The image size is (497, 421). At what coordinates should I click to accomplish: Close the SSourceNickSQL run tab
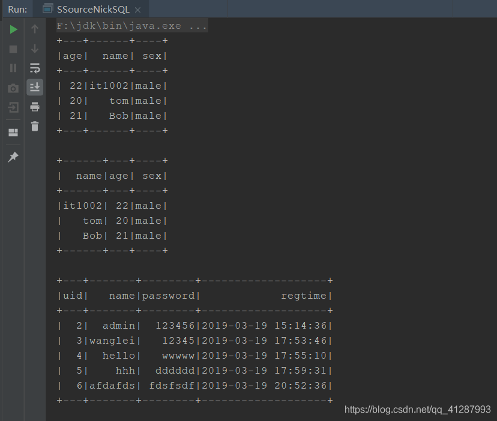click(137, 9)
